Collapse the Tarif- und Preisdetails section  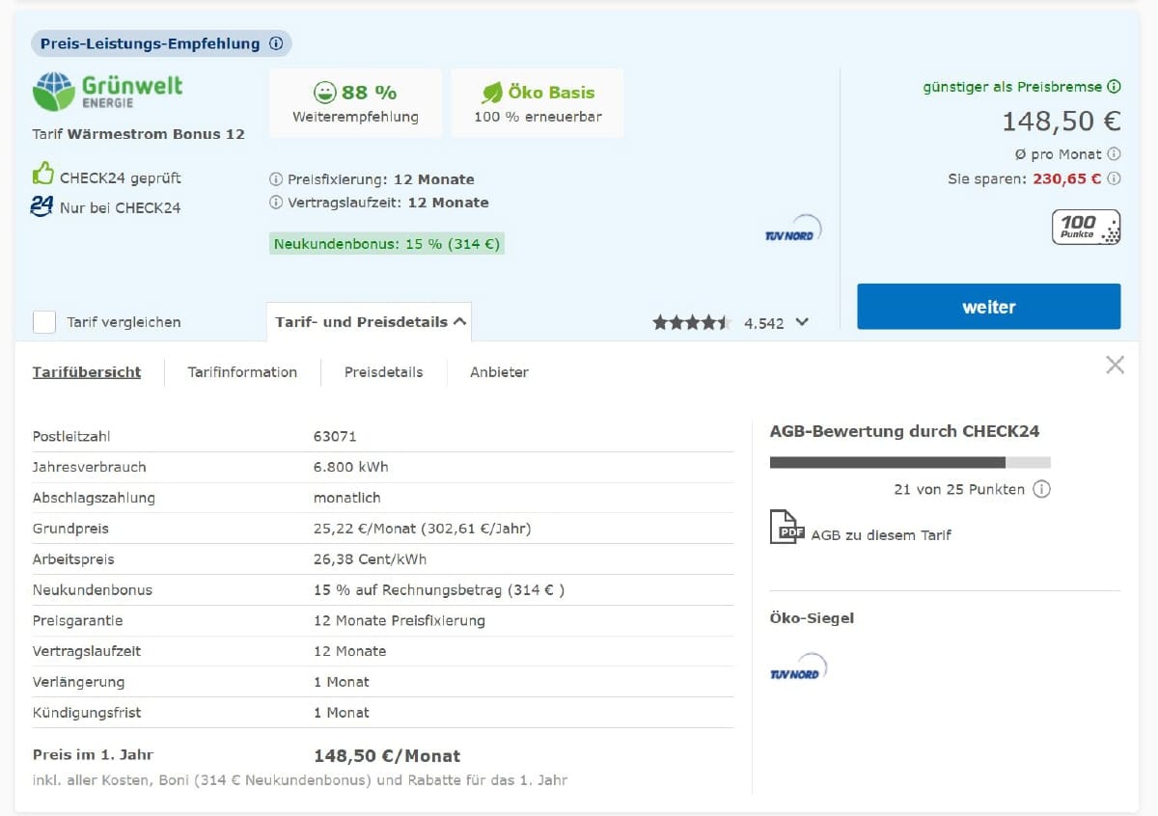point(370,322)
